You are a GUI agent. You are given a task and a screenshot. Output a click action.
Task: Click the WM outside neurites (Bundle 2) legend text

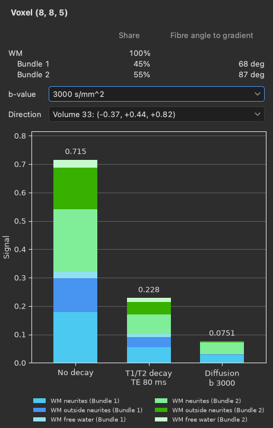218,410
